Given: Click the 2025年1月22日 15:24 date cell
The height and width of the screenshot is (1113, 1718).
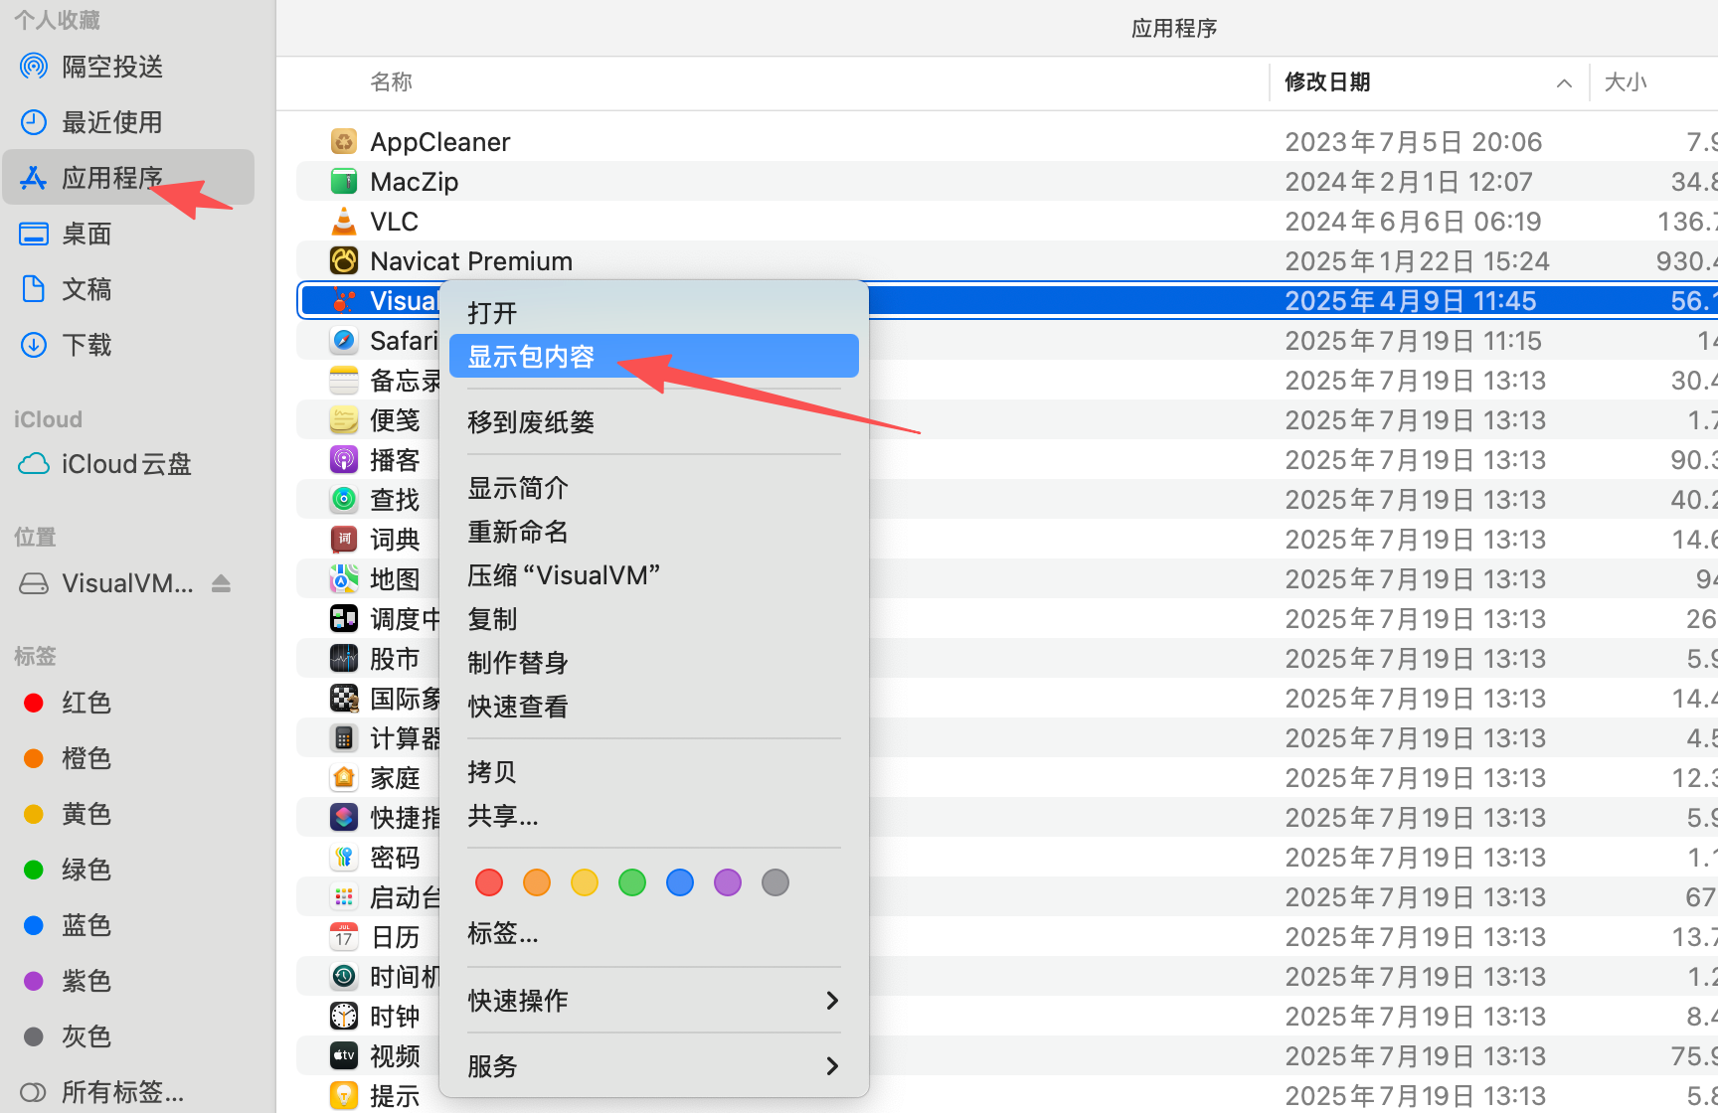Looking at the screenshot, I should pos(1417,261).
